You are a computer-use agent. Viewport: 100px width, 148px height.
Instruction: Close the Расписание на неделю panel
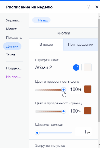(x=97, y=7)
